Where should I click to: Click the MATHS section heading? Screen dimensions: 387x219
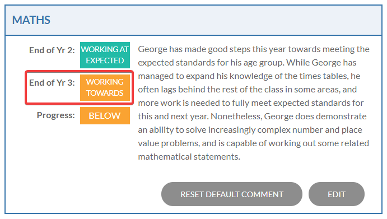(x=31, y=20)
